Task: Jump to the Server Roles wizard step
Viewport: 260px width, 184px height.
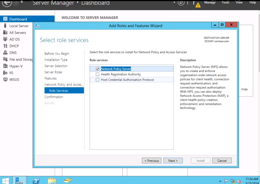Action: [x=53, y=72]
